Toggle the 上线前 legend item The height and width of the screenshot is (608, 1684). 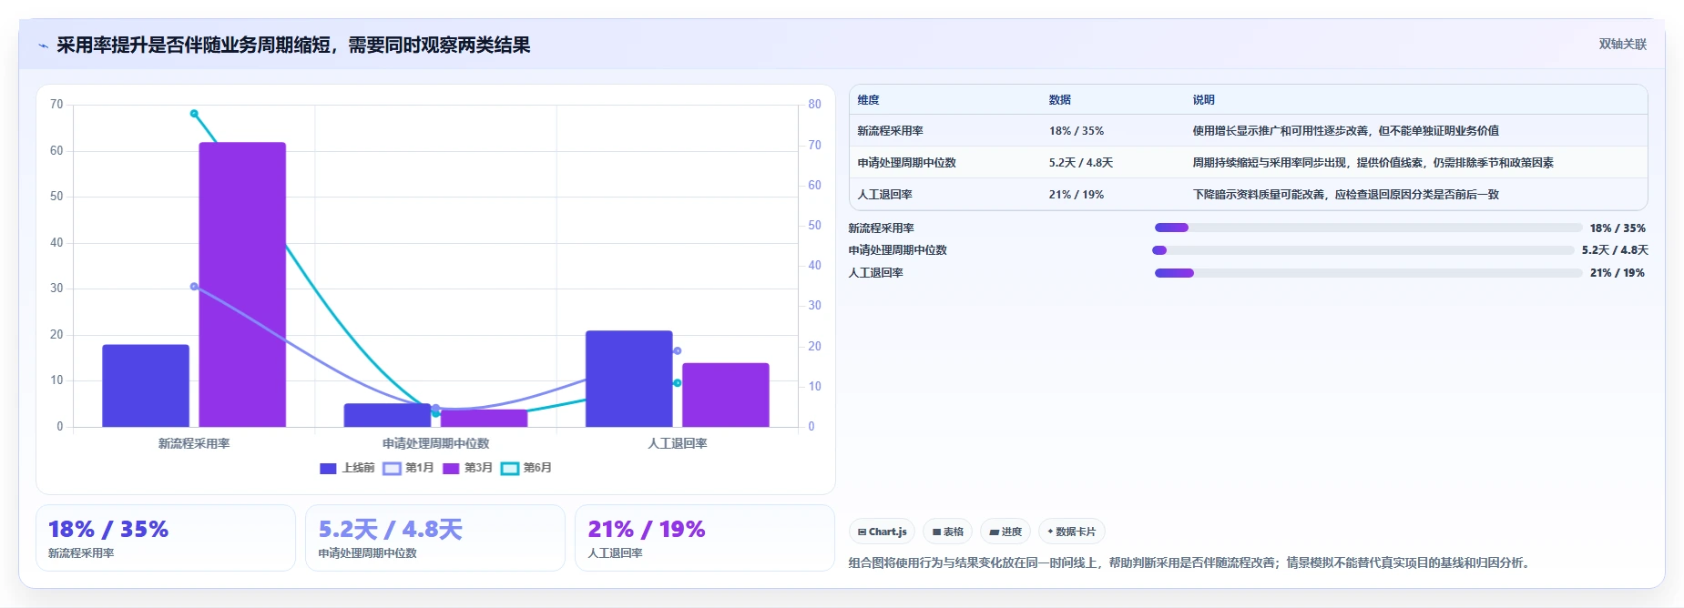pos(347,468)
